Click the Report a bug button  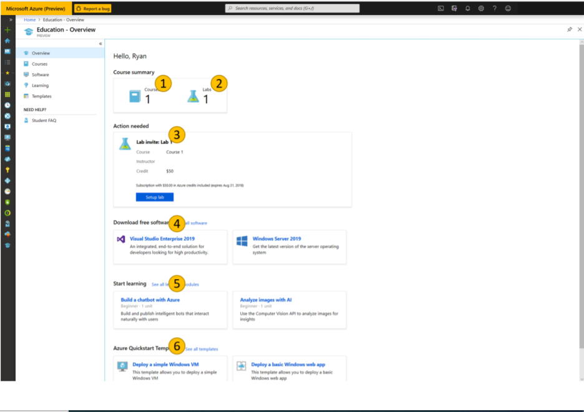click(93, 9)
